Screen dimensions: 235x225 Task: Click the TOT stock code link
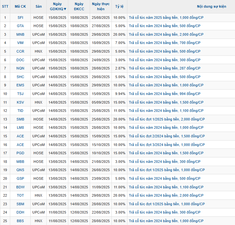click(x=20, y=195)
